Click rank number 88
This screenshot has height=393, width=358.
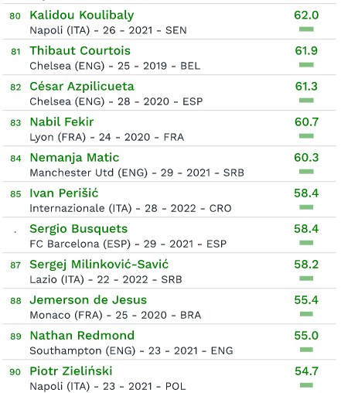[x=15, y=301]
